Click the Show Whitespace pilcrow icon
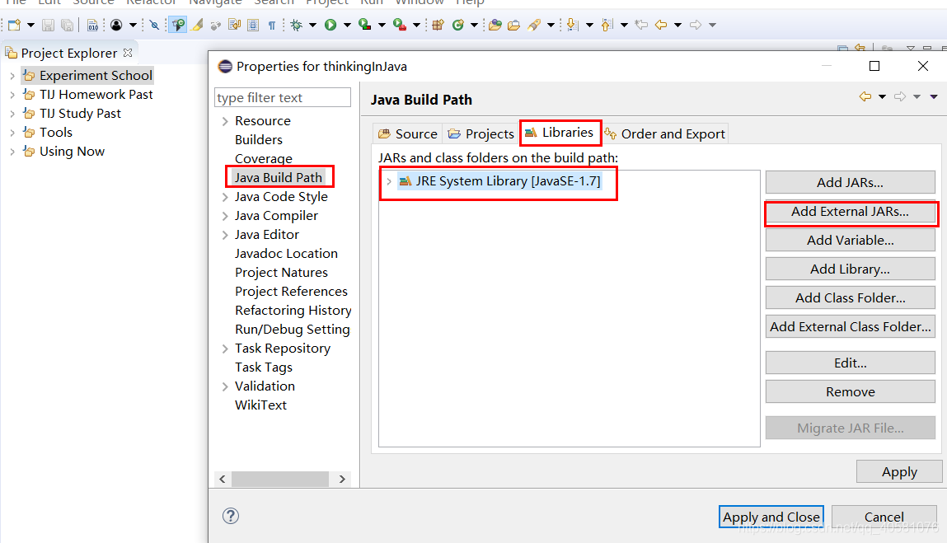This screenshot has width=947, height=543. click(x=272, y=25)
